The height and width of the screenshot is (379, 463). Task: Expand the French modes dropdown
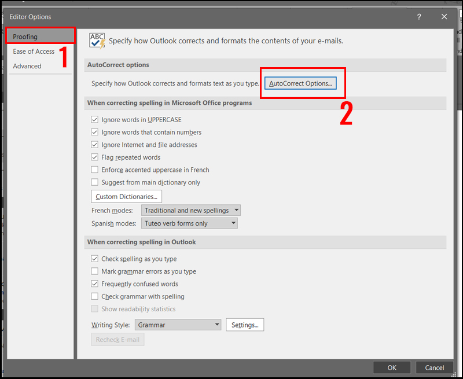coord(191,211)
